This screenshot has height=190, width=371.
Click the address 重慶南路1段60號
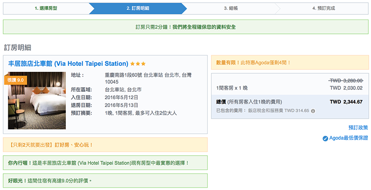tap(148, 78)
